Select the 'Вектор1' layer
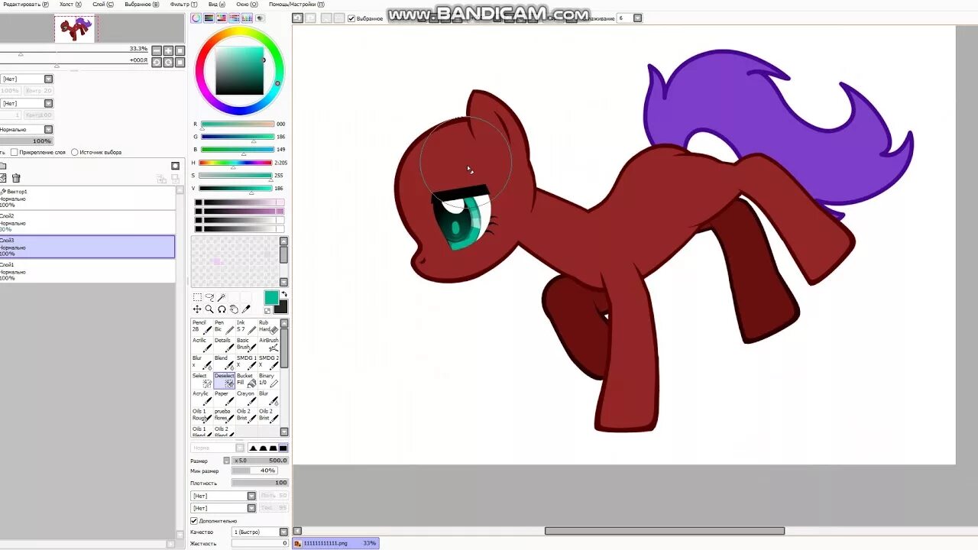The image size is (978, 550). click(x=87, y=199)
